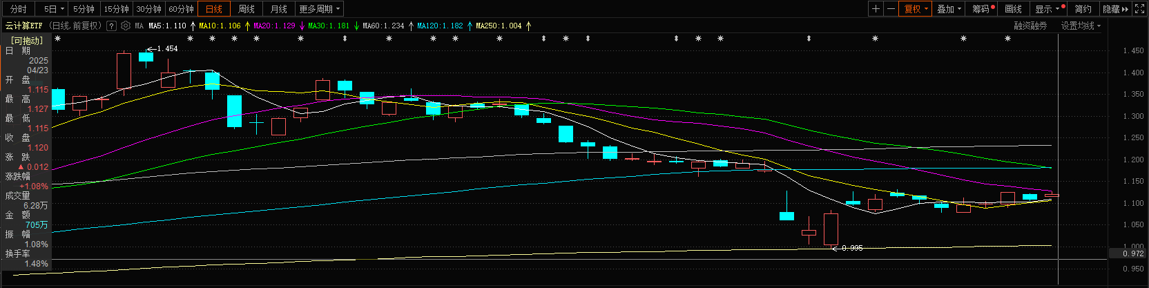Toggle the 简约 simple view mode
The width and height of the screenshot is (1149, 288).
[x=1083, y=9]
